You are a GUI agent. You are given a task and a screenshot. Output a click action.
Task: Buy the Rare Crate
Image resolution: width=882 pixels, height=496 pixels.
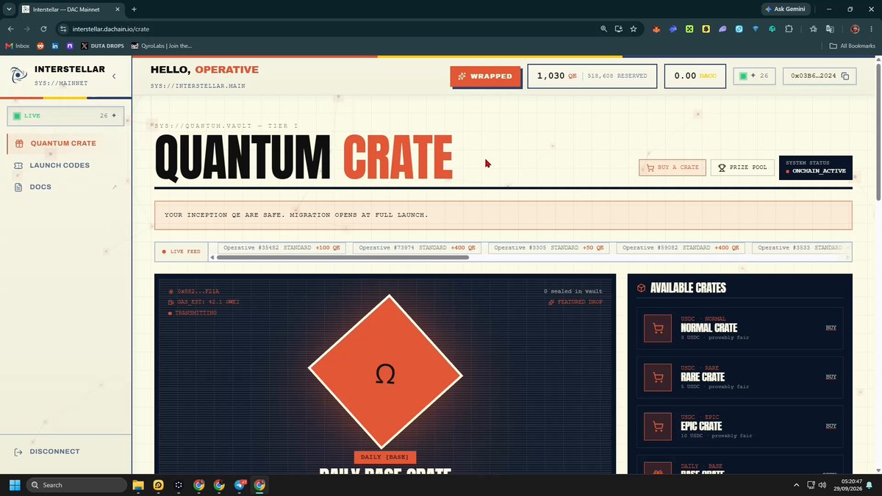(x=831, y=377)
